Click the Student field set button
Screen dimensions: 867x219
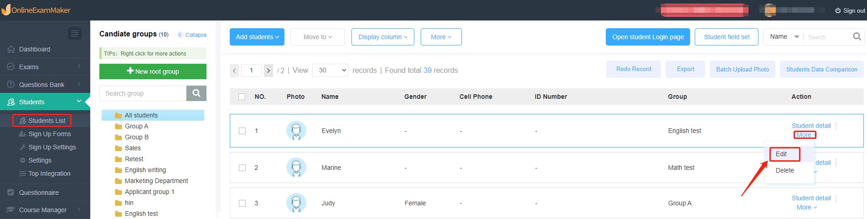tap(727, 37)
